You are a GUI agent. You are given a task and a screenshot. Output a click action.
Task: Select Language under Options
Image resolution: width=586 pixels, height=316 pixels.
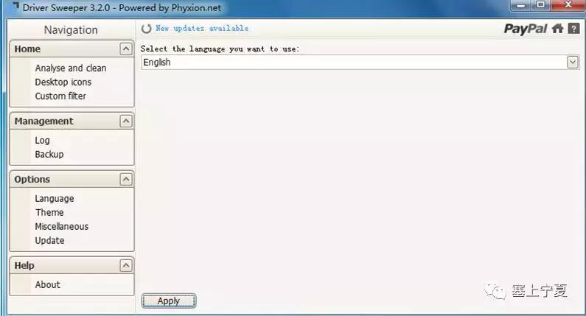pyautogui.click(x=55, y=199)
